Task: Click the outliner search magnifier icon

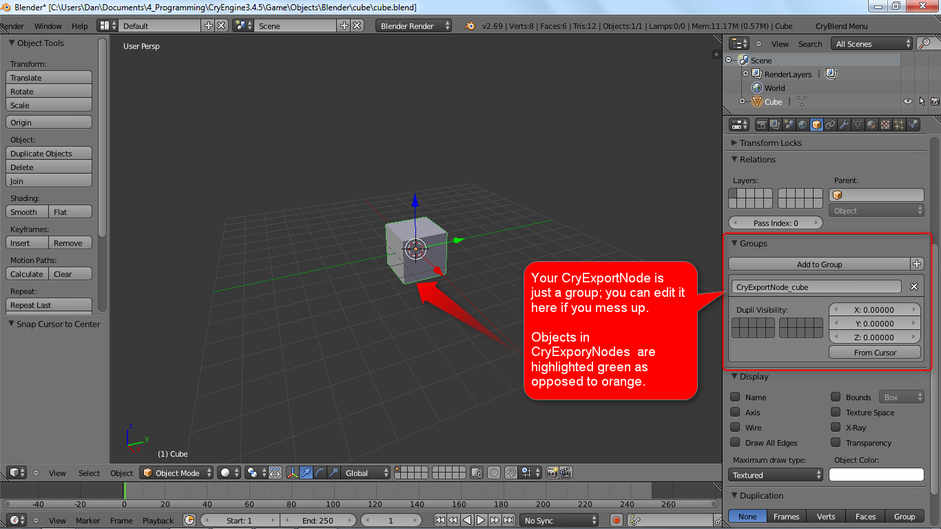Action: point(924,43)
